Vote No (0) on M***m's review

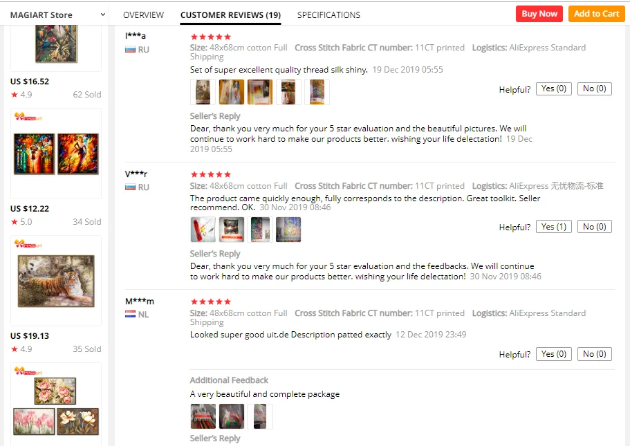coord(594,354)
